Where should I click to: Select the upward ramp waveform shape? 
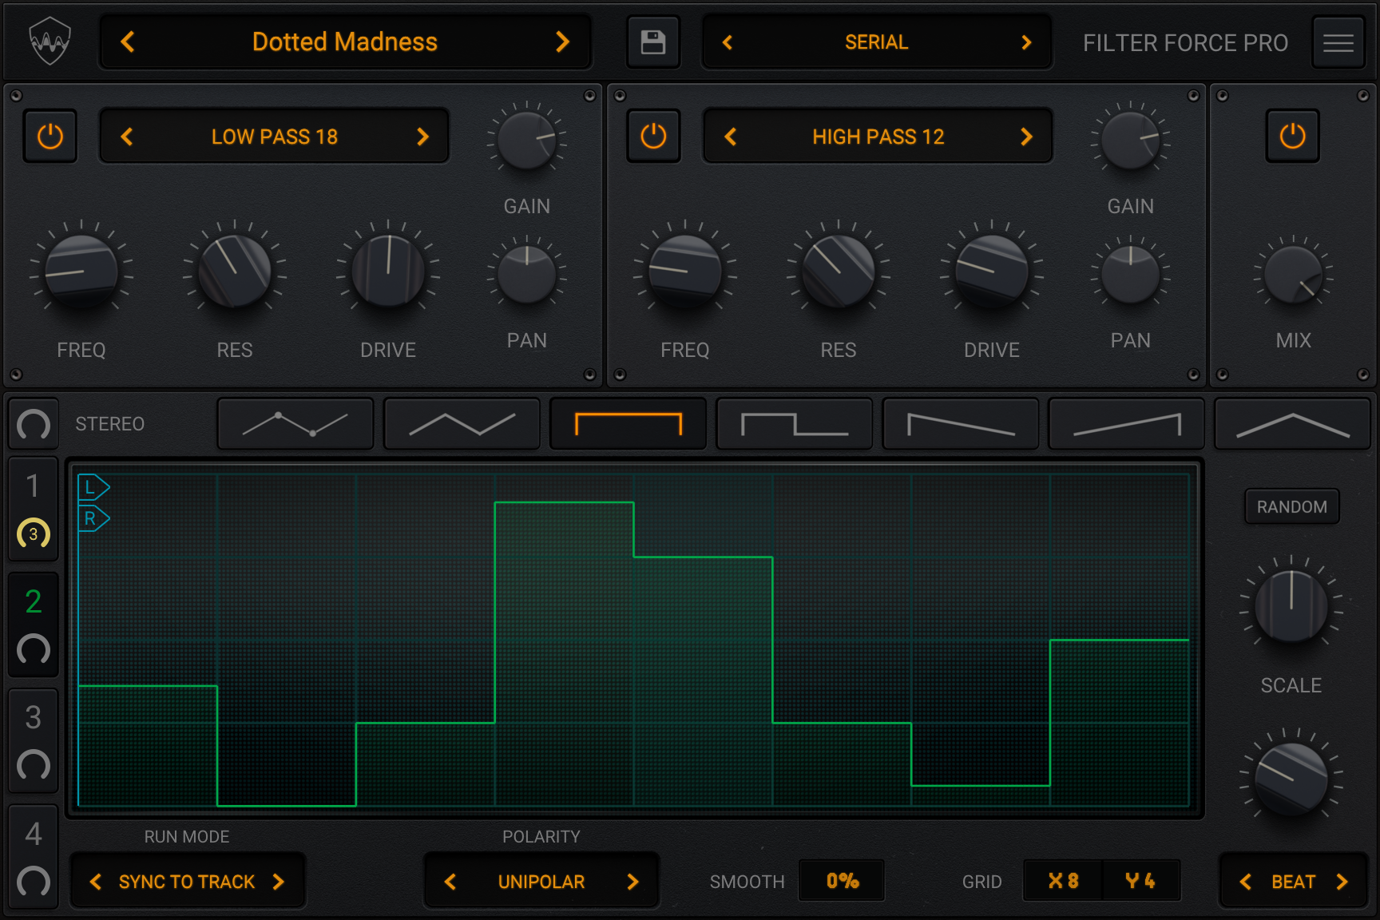(1126, 424)
